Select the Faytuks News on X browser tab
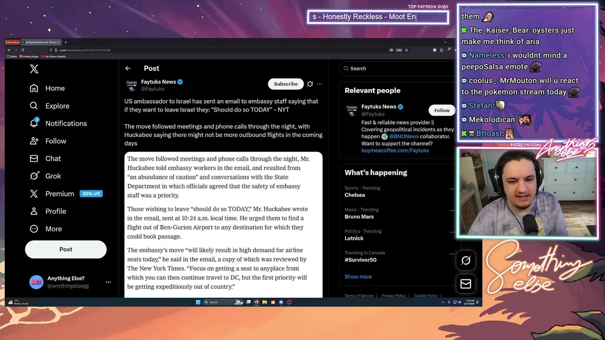The image size is (605, 340). point(41,42)
